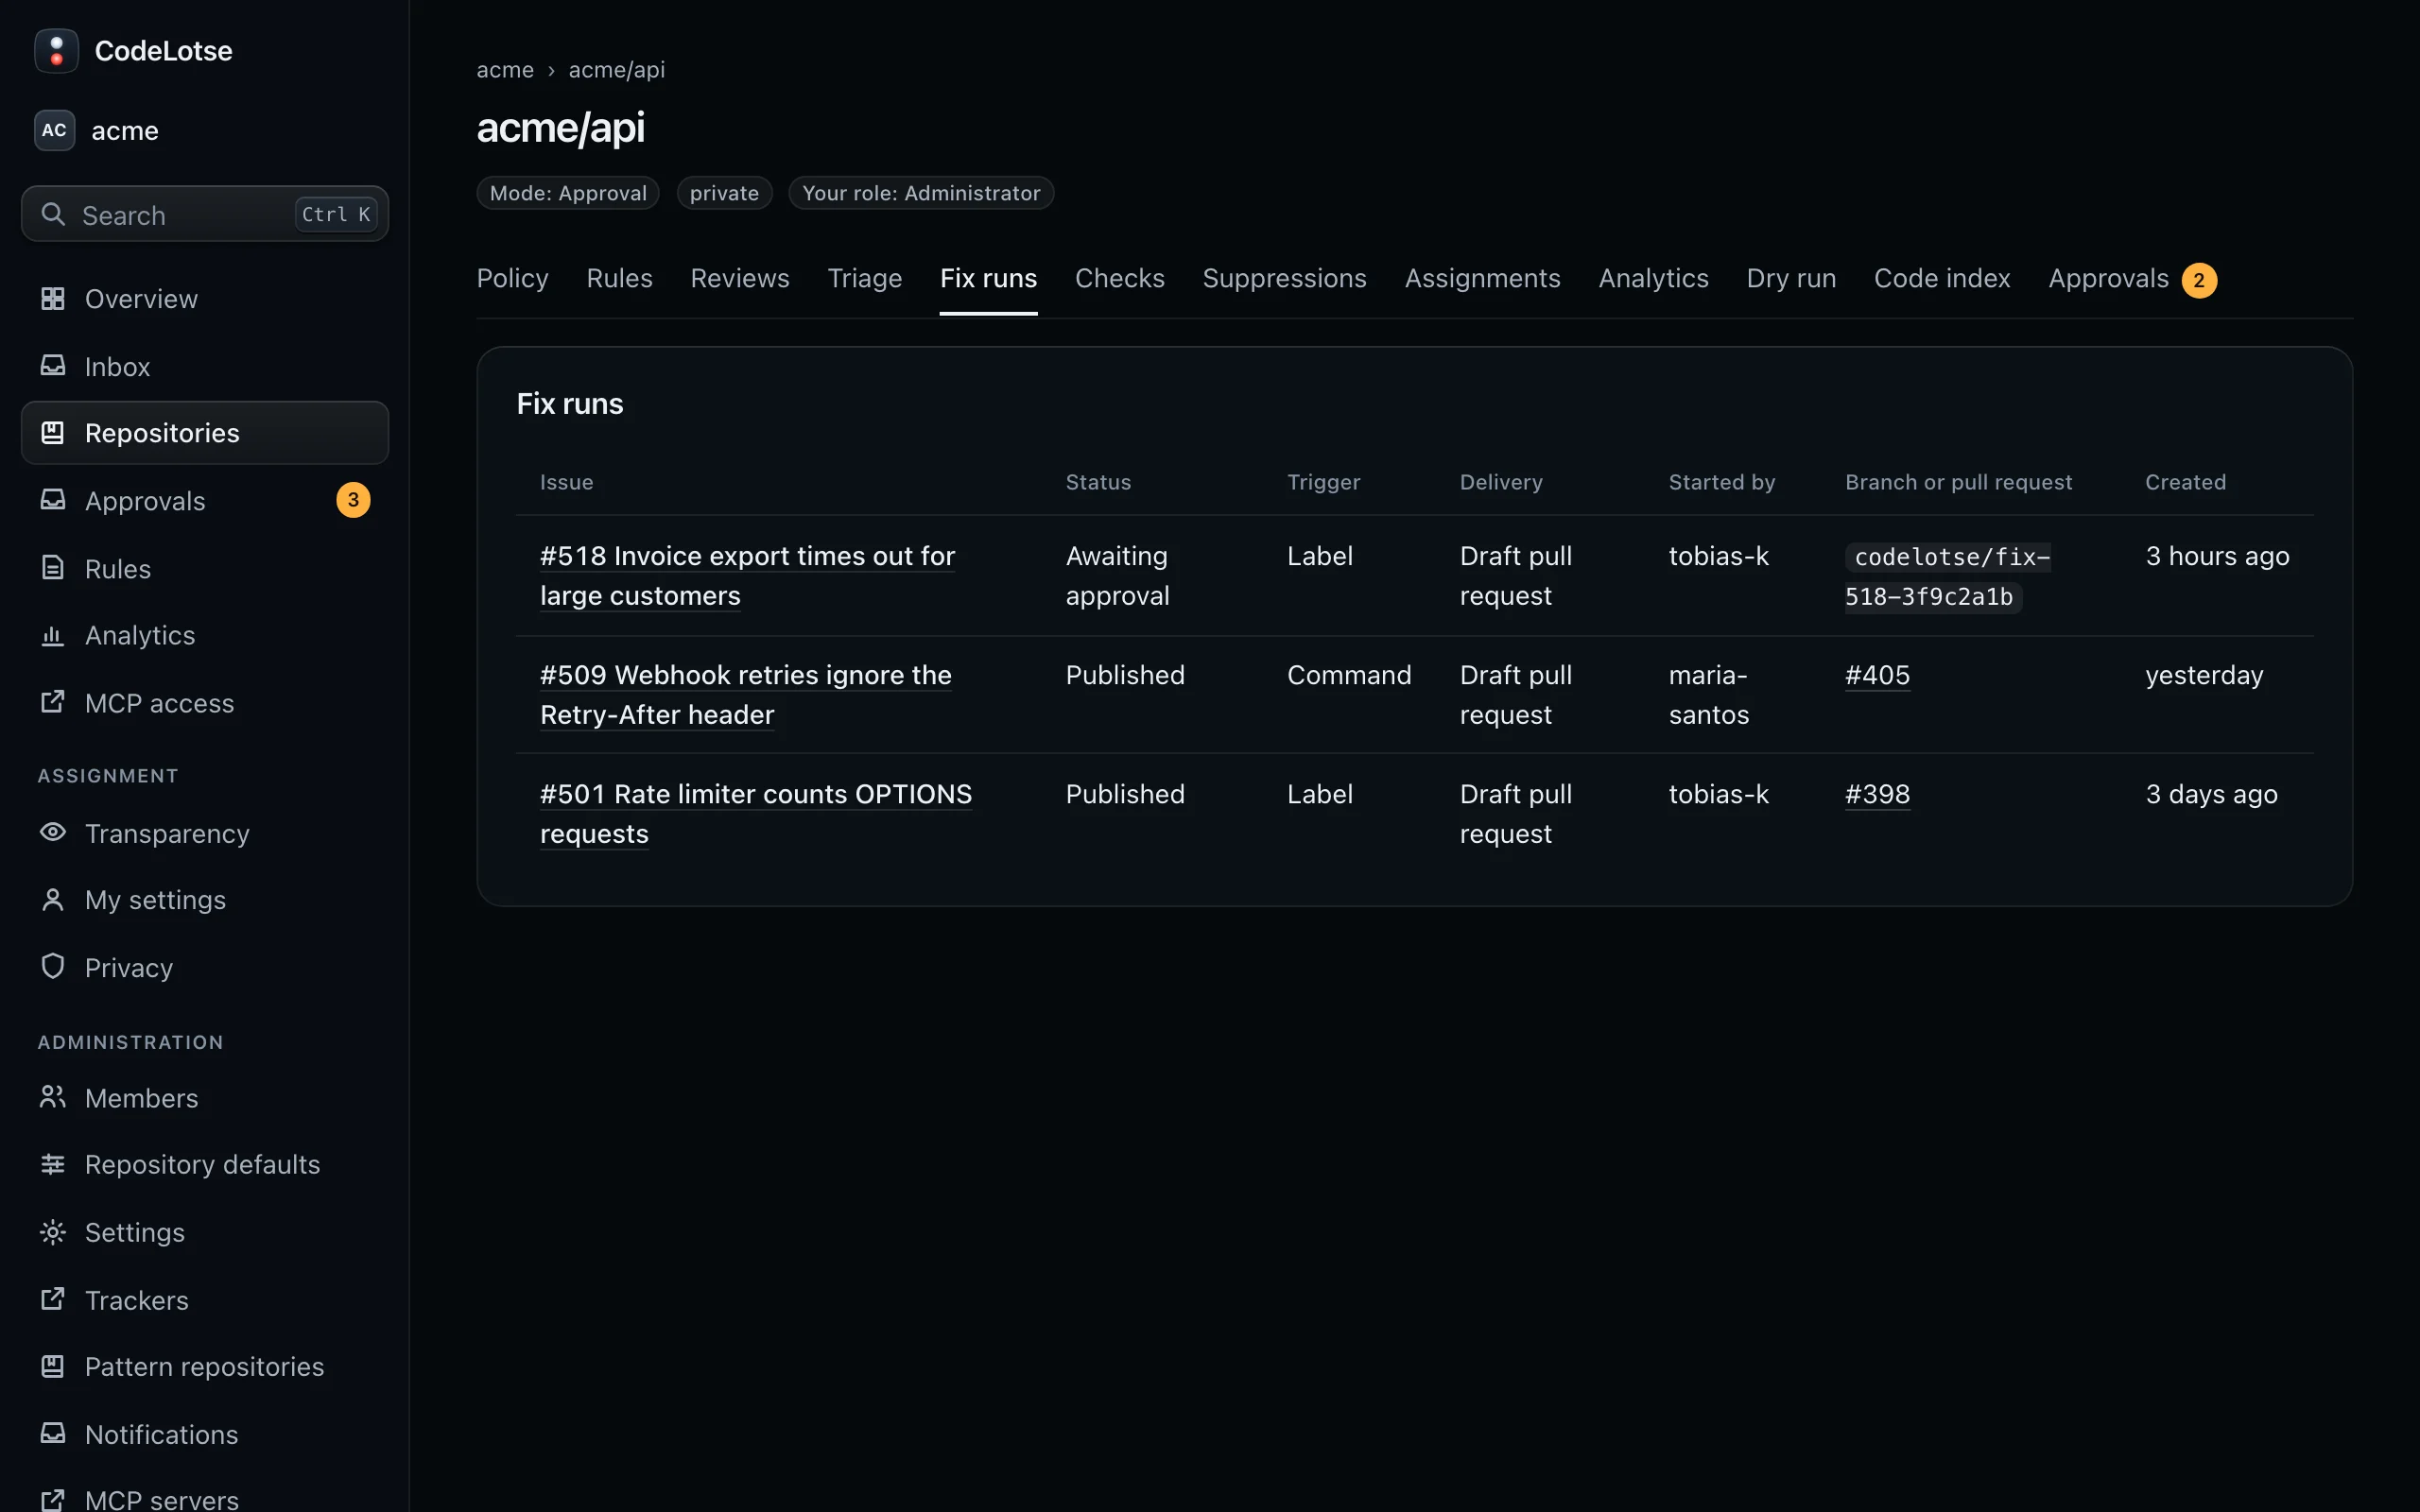
Task: Click the Trackers external link icon
Action: [53, 1299]
